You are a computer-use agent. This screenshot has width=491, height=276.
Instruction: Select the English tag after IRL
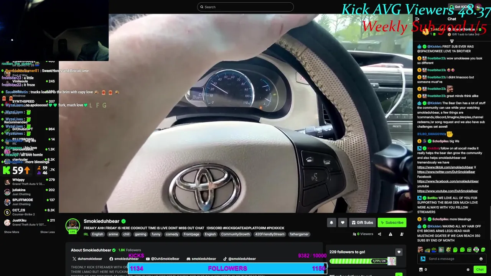click(x=97, y=234)
